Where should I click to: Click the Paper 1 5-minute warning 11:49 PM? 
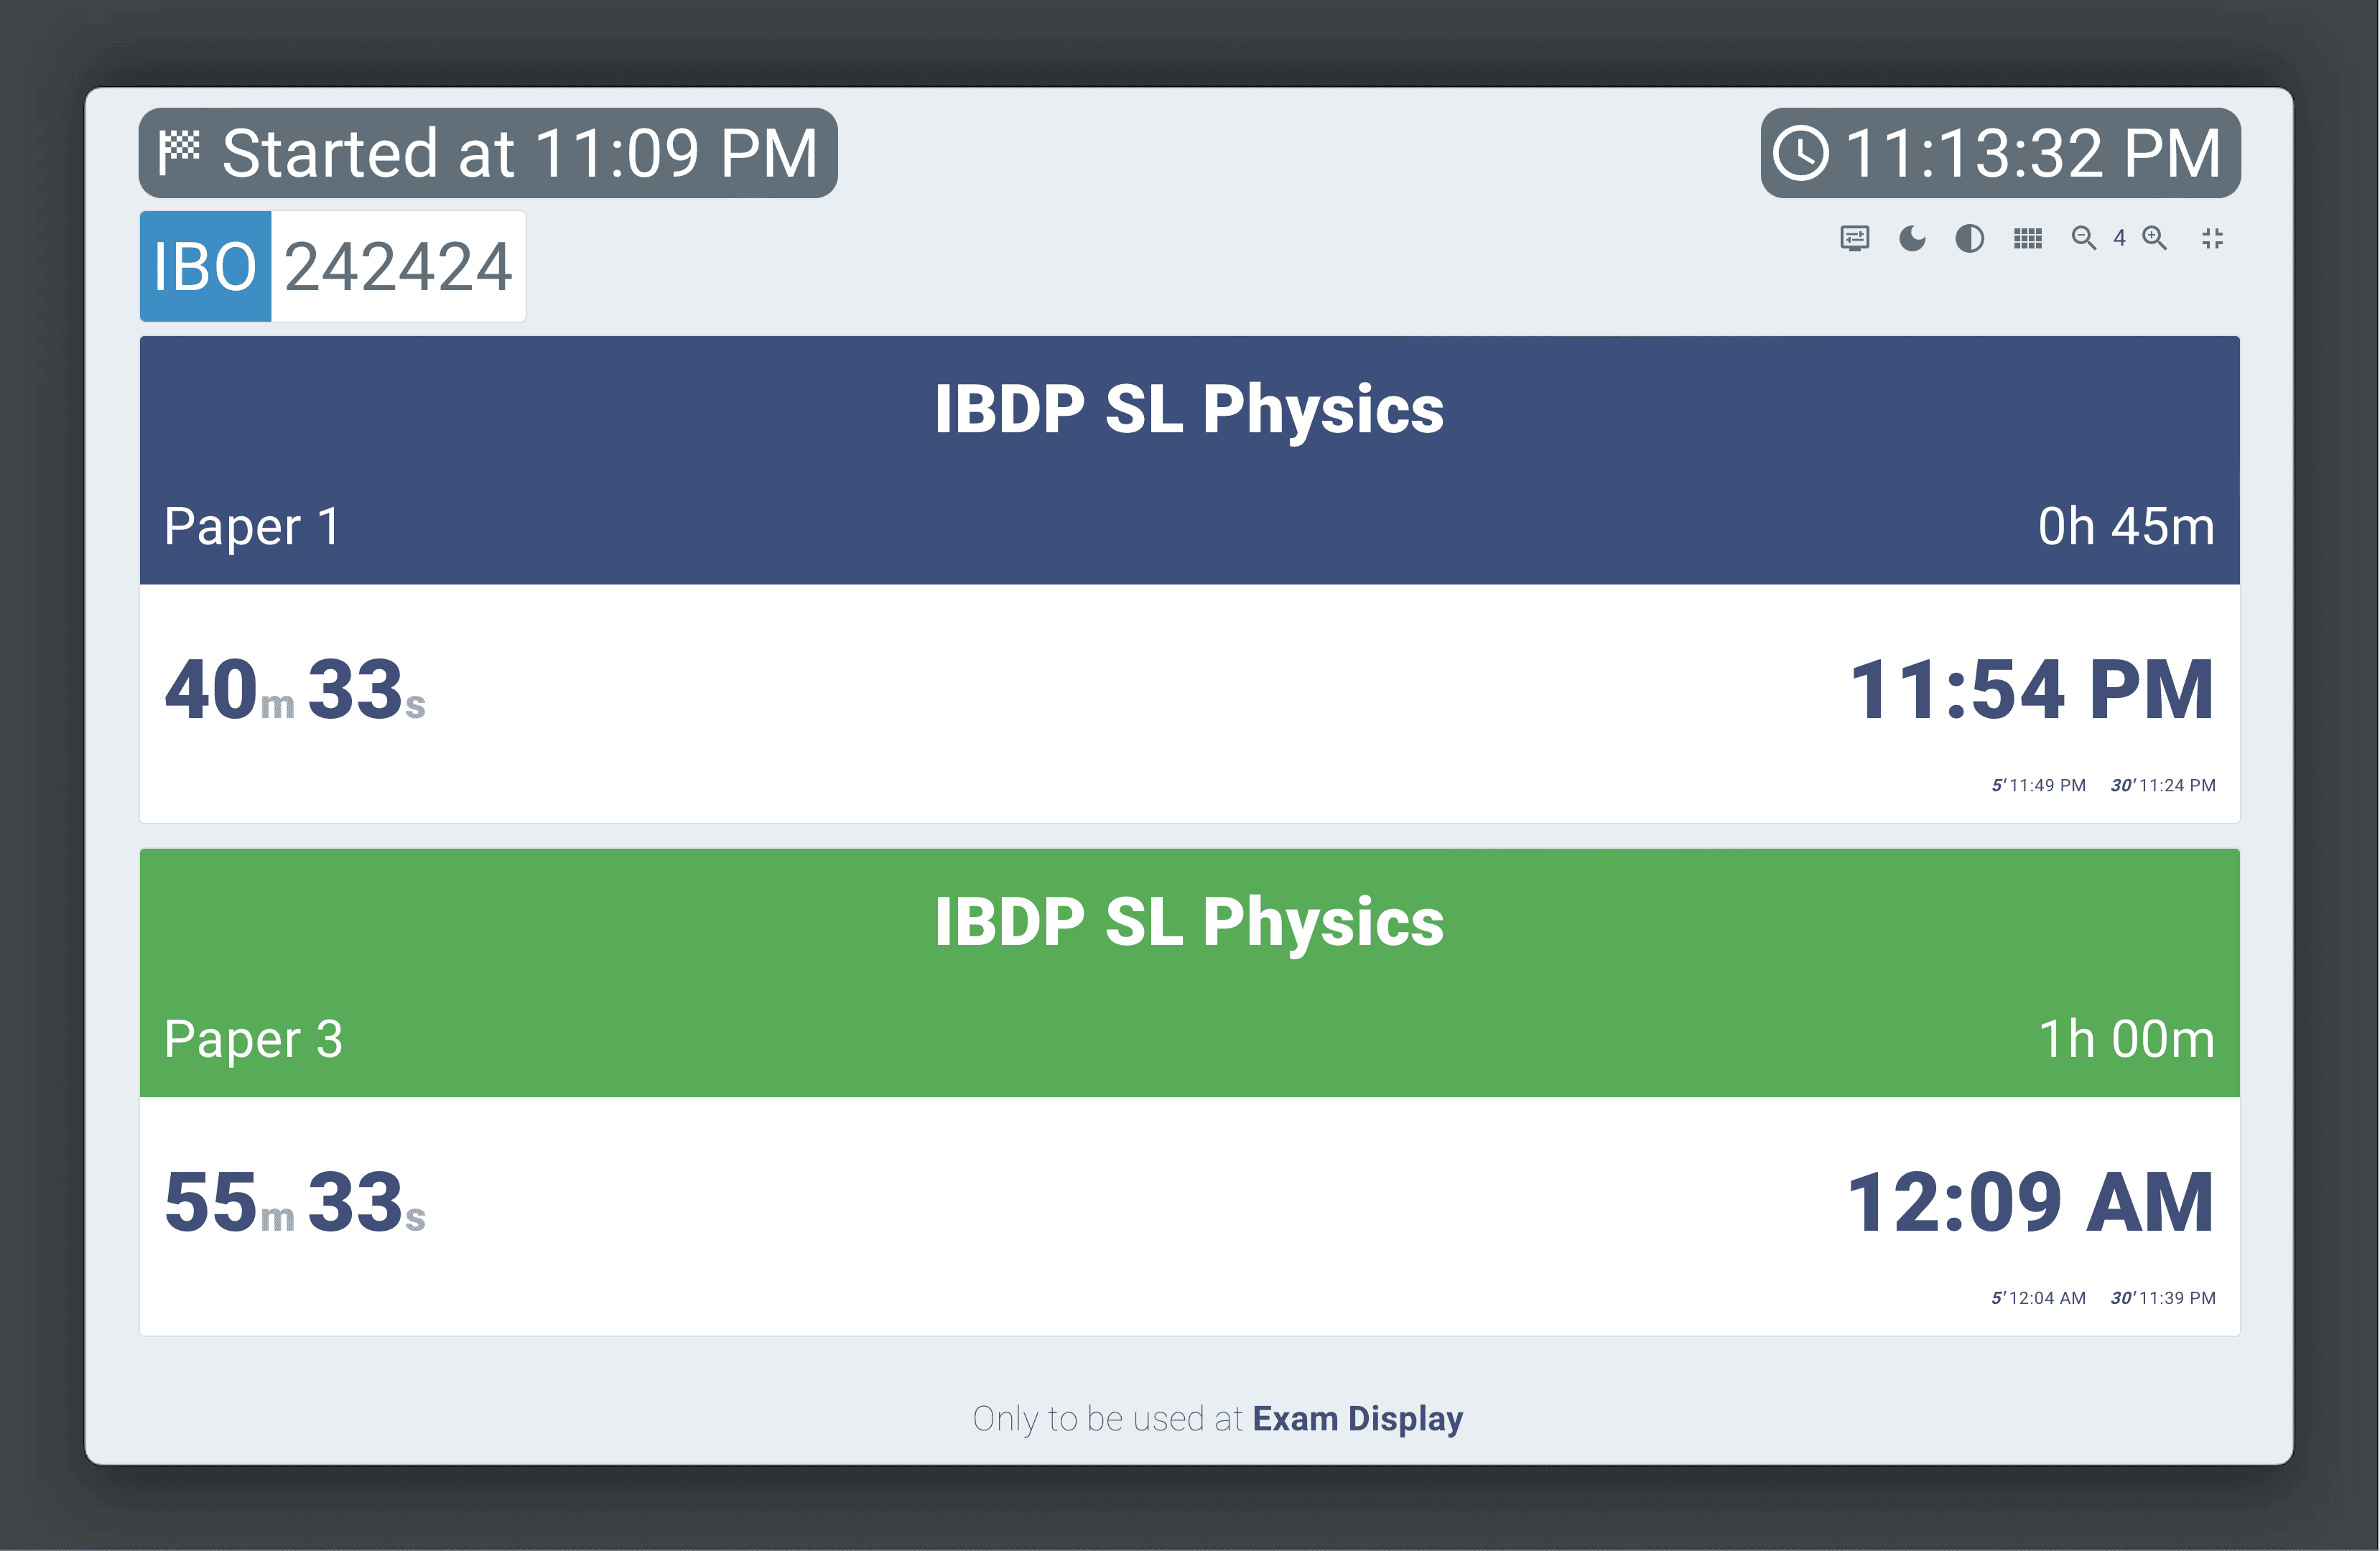coord(2038,785)
